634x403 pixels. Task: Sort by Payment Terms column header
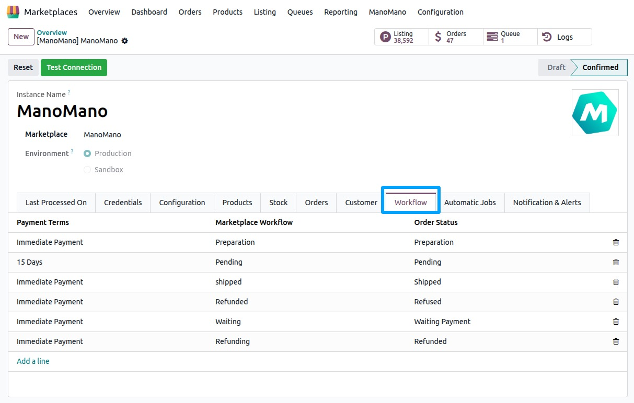click(x=43, y=222)
